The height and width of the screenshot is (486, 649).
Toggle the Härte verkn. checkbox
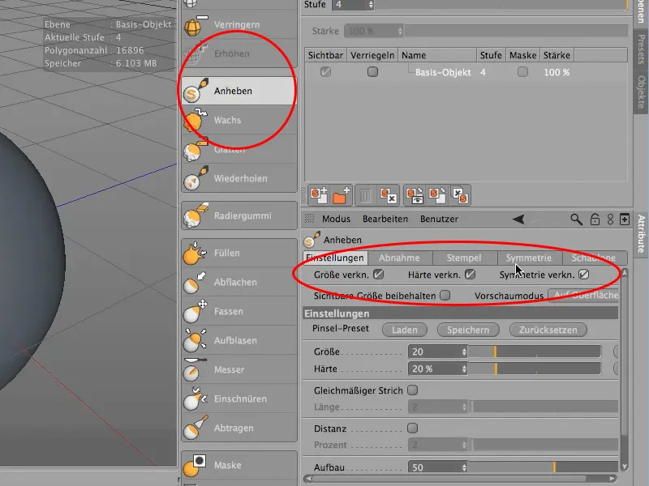point(471,275)
